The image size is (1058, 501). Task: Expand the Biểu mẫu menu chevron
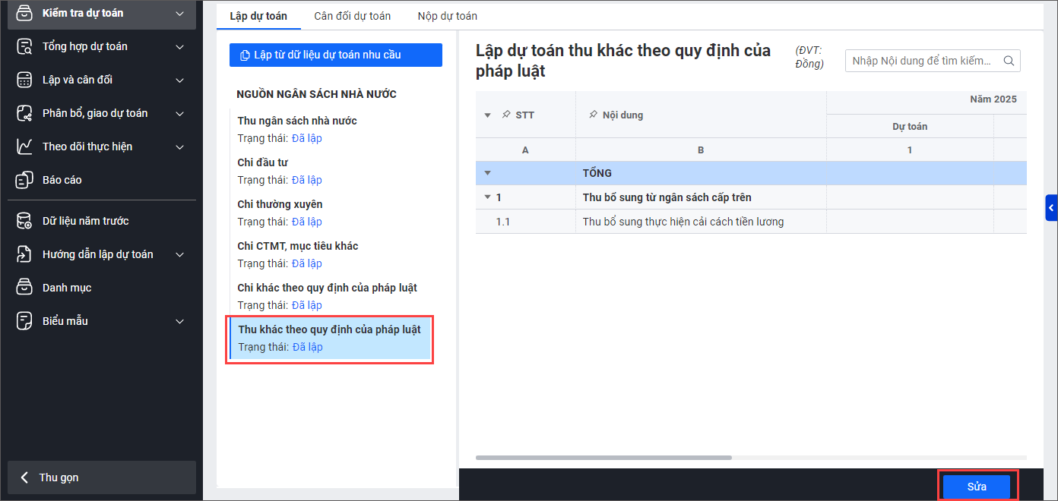[179, 321]
